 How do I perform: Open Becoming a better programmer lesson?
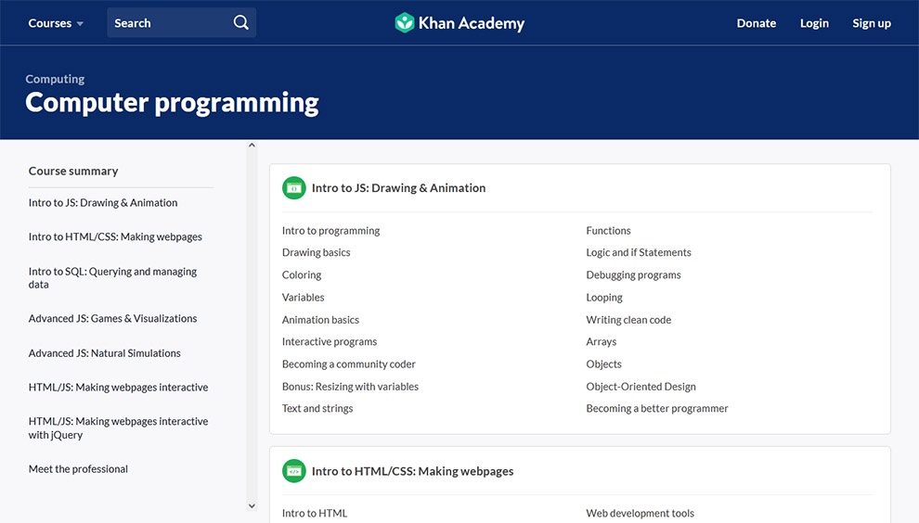tap(656, 408)
